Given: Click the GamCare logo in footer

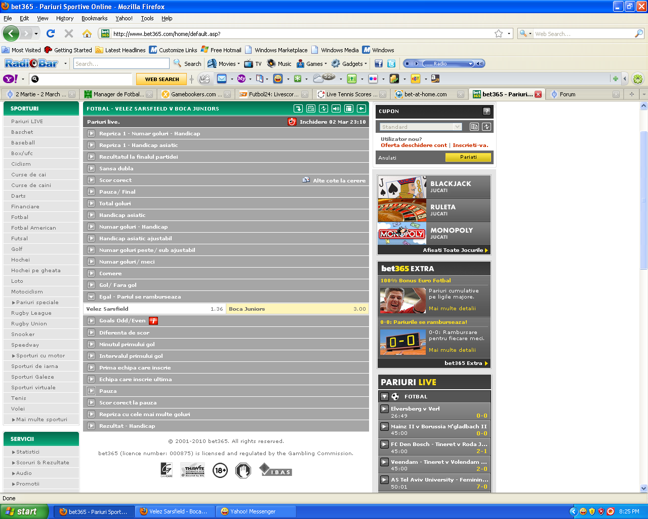Looking at the screenshot, I should (166, 470).
